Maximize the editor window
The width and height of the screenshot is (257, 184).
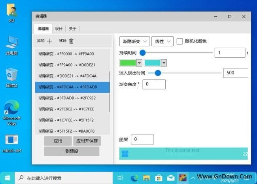point(230,17)
